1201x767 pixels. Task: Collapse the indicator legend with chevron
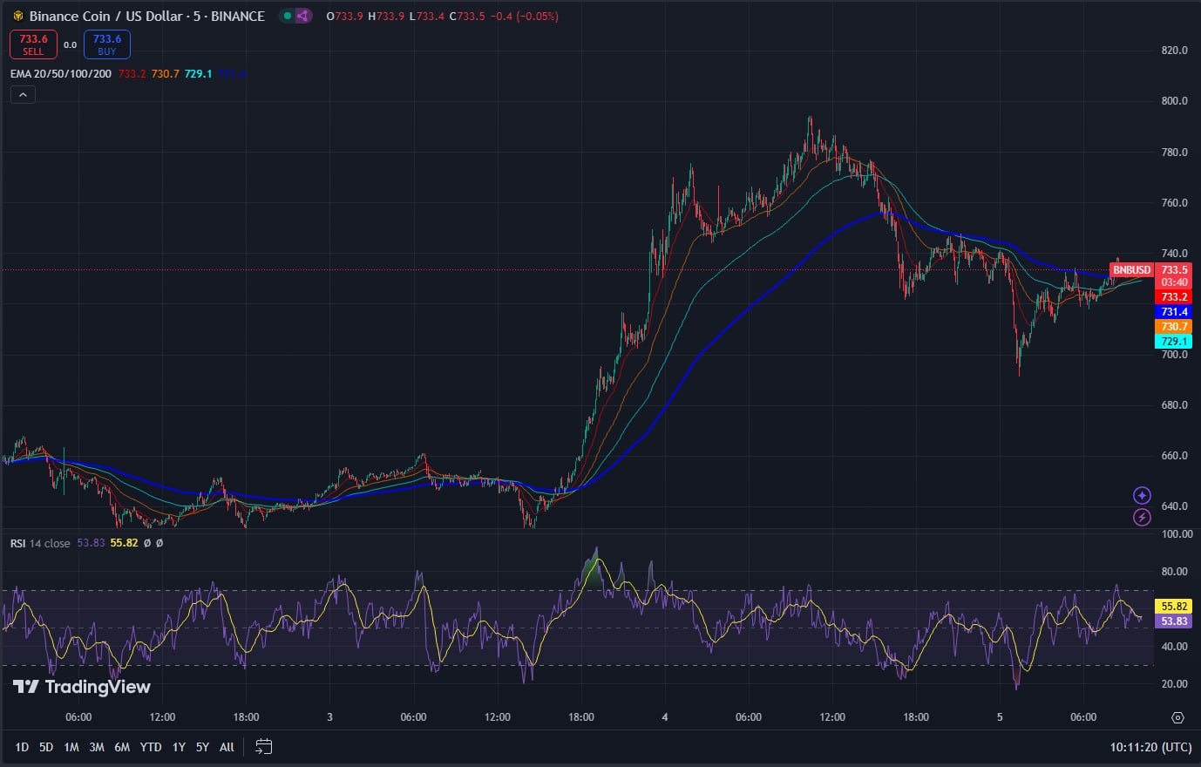coord(23,95)
